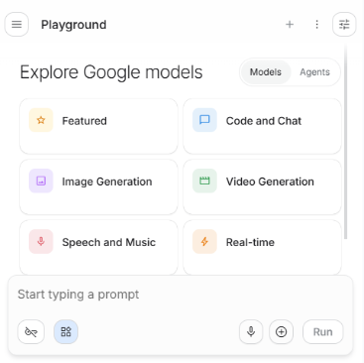The image size is (364, 363).
Task: Open the hamburger navigation menu
Action: click(x=17, y=24)
